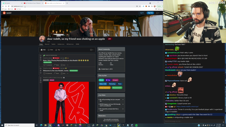The image size is (226, 127).
Task: Expand rule 3 Be respectful
Action: click(x=123, y=109)
